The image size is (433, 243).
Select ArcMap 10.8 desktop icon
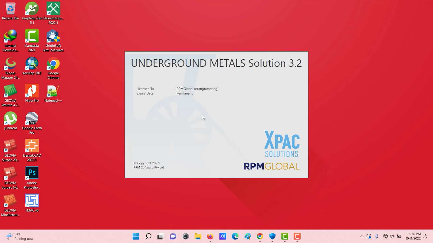[32, 66]
